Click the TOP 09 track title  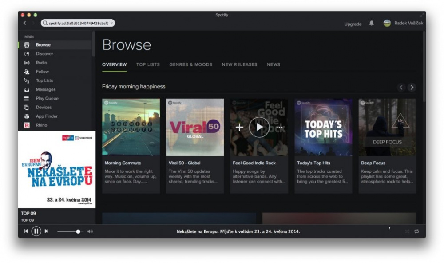(28, 213)
